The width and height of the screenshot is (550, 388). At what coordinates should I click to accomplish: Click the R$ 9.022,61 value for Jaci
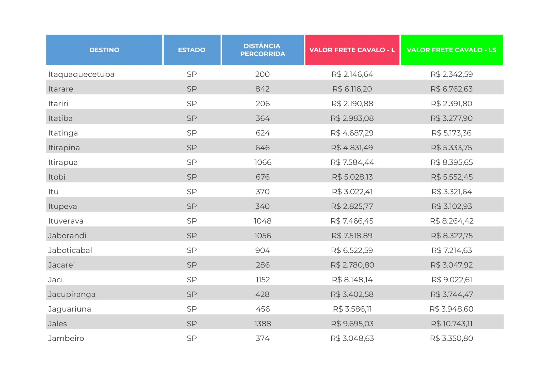pyautogui.click(x=452, y=279)
